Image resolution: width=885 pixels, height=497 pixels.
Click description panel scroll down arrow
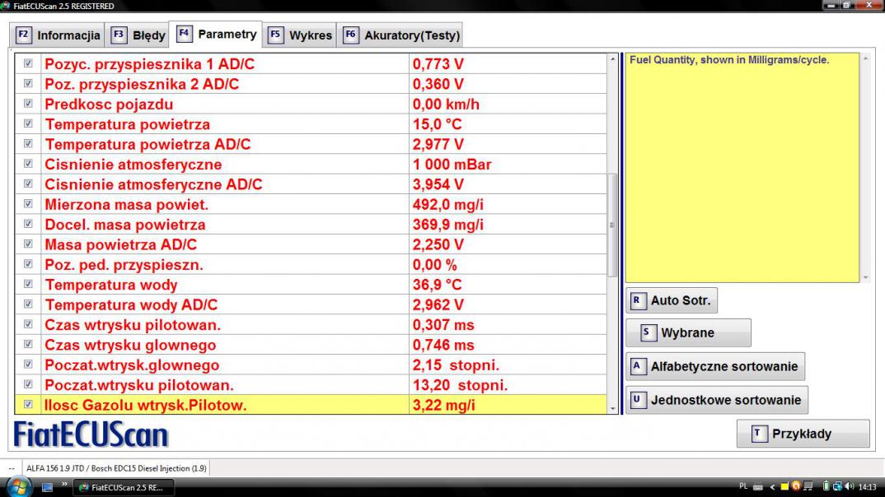point(865,277)
